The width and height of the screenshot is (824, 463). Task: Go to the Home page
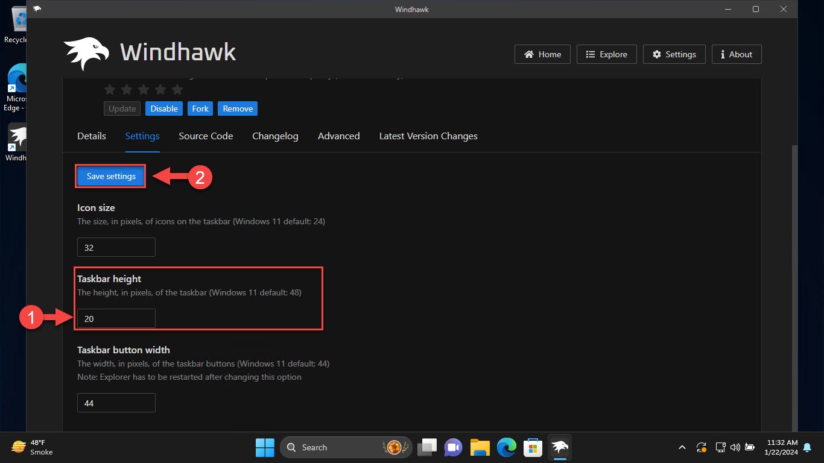[543, 54]
